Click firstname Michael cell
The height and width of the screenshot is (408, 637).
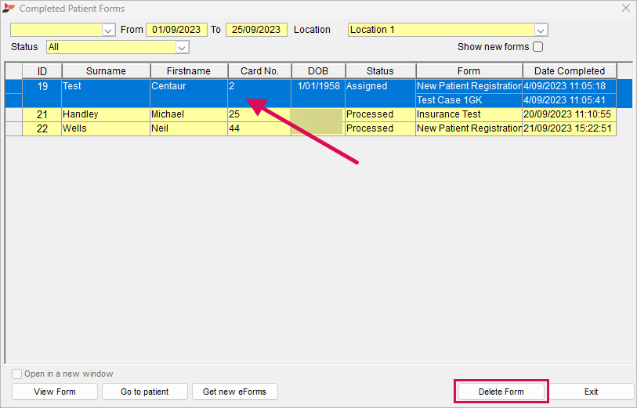pyautogui.click(x=189, y=114)
